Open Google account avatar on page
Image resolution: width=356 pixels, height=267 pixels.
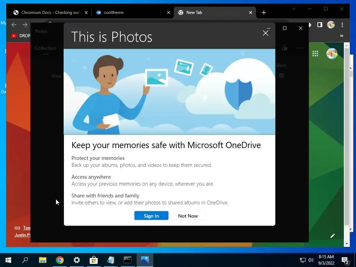332,54
